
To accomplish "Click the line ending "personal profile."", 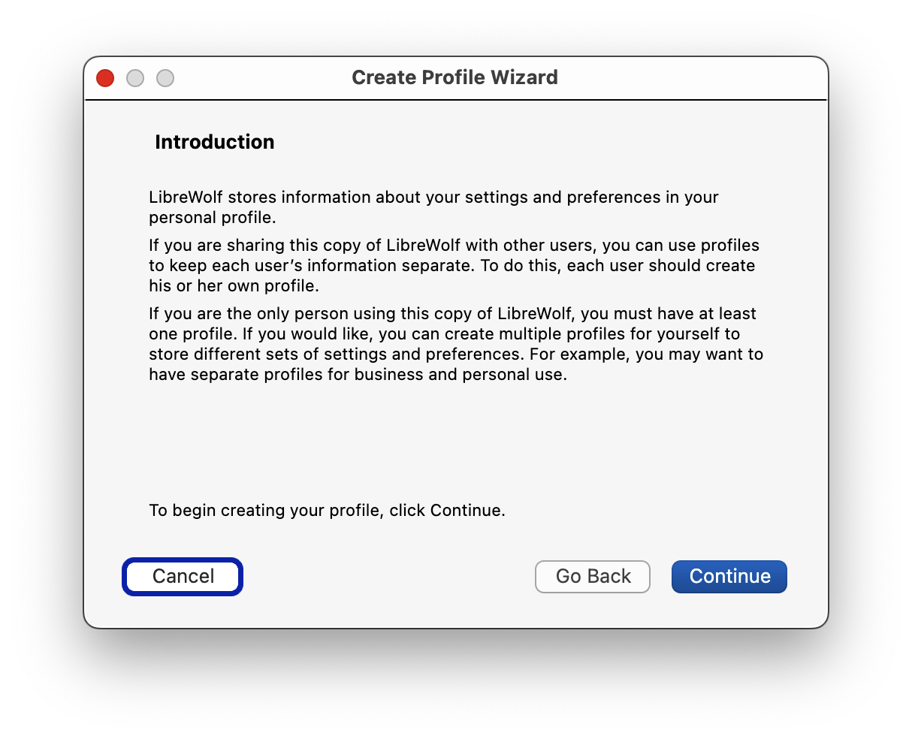I will tap(213, 218).
